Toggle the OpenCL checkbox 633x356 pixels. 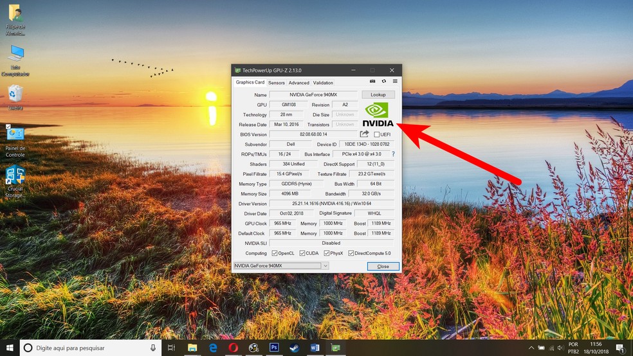[275, 253]
